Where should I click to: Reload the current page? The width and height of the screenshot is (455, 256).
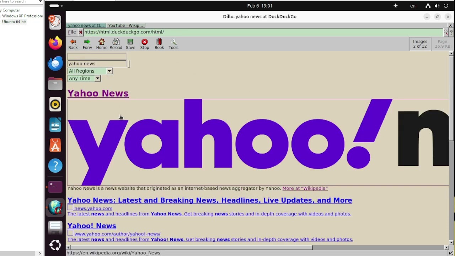coord(116,44)
